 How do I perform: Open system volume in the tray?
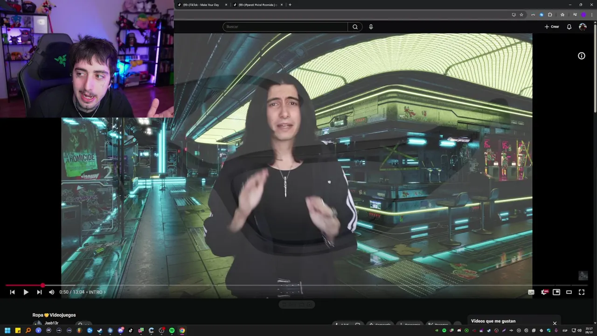[579, 330]
